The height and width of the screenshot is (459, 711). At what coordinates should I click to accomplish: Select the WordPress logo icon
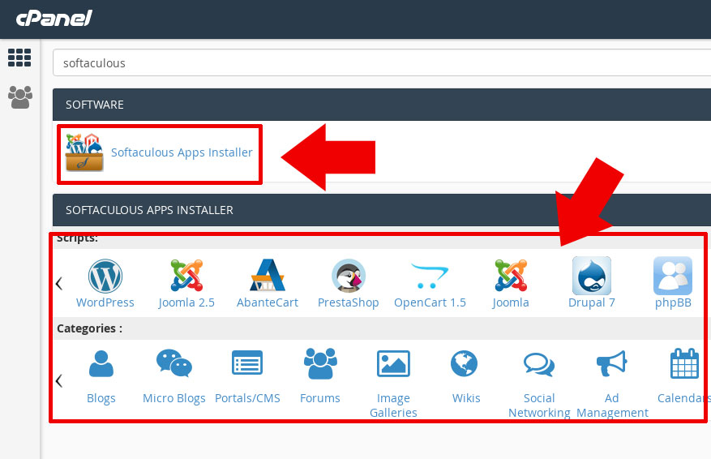pyautogui.click(x=105, y=276)
